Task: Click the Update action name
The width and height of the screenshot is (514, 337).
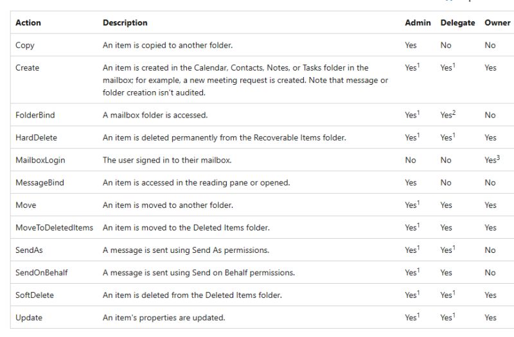Action: [x=29, y=318]
